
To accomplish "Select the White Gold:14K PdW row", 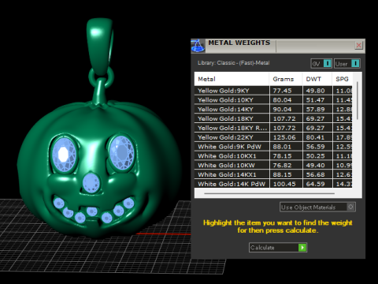I will [273, 184].
